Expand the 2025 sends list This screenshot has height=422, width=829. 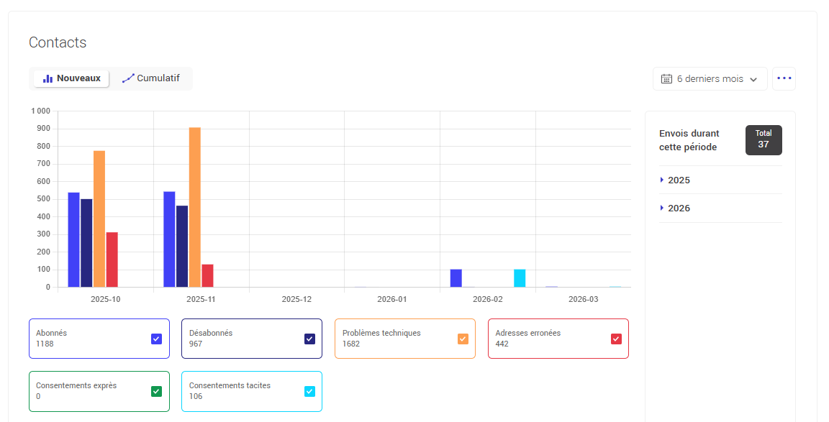pos(679,180)
